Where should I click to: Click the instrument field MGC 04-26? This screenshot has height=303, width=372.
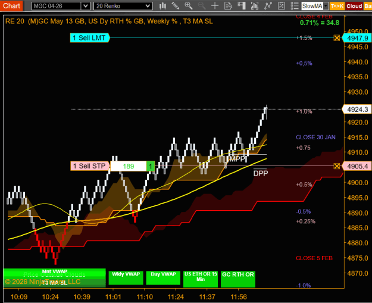pyautogui.click(x=57, y=6)
